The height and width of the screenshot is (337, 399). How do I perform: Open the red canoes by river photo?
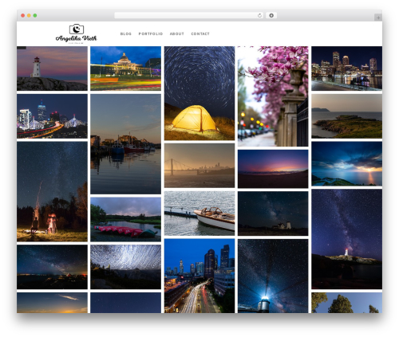tap(125, 219)
